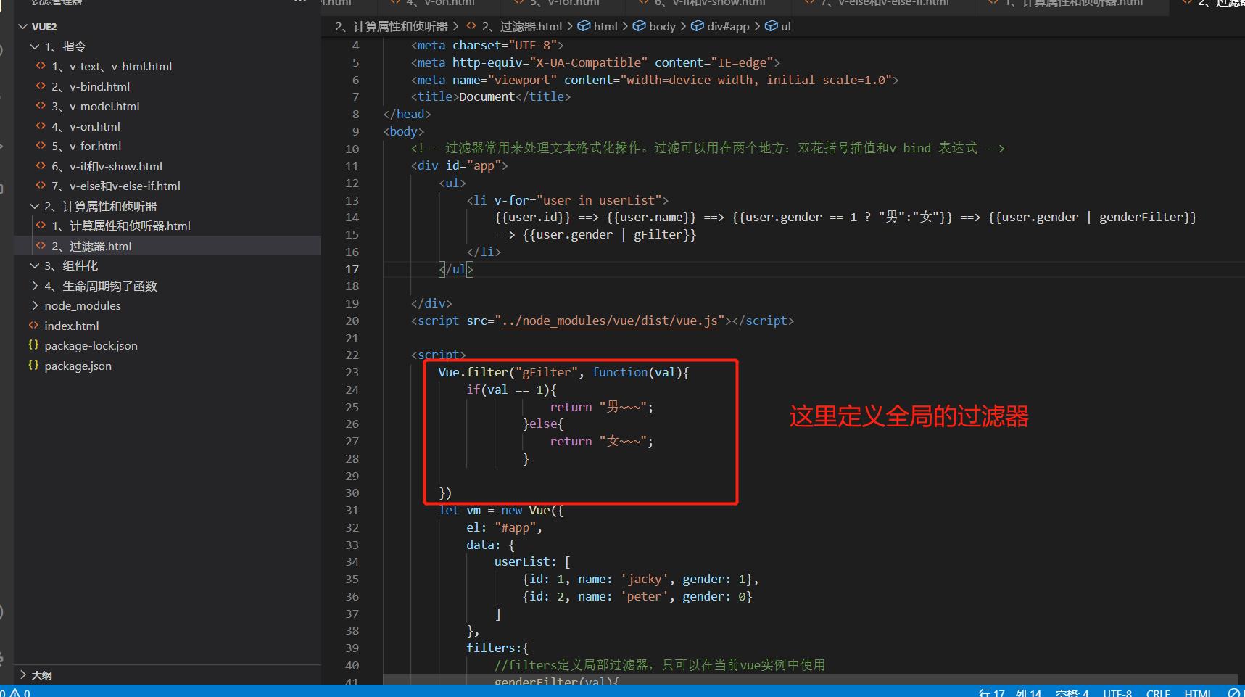1245x697 pixels.
Task: Follow the ../node_modules/vue/dist/vue.js link
Action: (x=609, y=321)
